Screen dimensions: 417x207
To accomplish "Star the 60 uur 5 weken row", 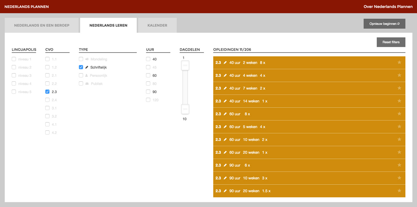I will click(399, 127).
